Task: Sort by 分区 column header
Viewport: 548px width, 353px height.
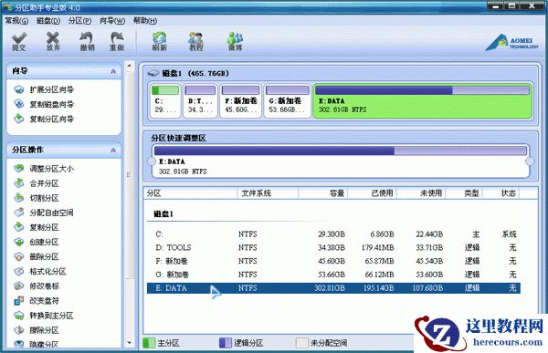Action: pos(190,193)
